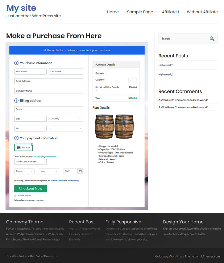
Task: Click the step 2 billing circle icon
Action: point(16,101)
